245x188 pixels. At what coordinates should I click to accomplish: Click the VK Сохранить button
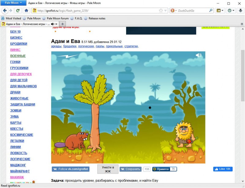click(x=131, y=169)
